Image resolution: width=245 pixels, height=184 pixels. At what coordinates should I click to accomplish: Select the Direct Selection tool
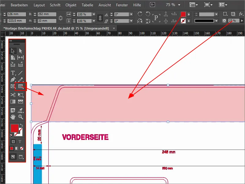(x=21, y=51)
